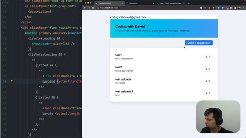Open the Chrome three-dot menu
Viewport: 246px width, 138px height.
[x=243, y=8]
